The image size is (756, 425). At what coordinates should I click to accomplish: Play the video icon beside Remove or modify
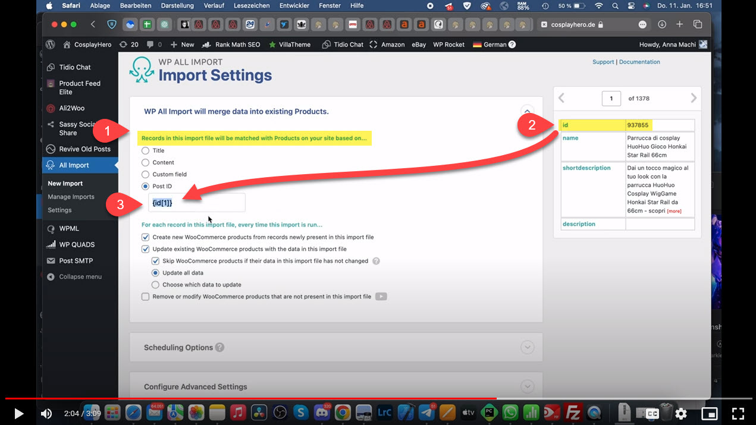click(x=381, y=297)
